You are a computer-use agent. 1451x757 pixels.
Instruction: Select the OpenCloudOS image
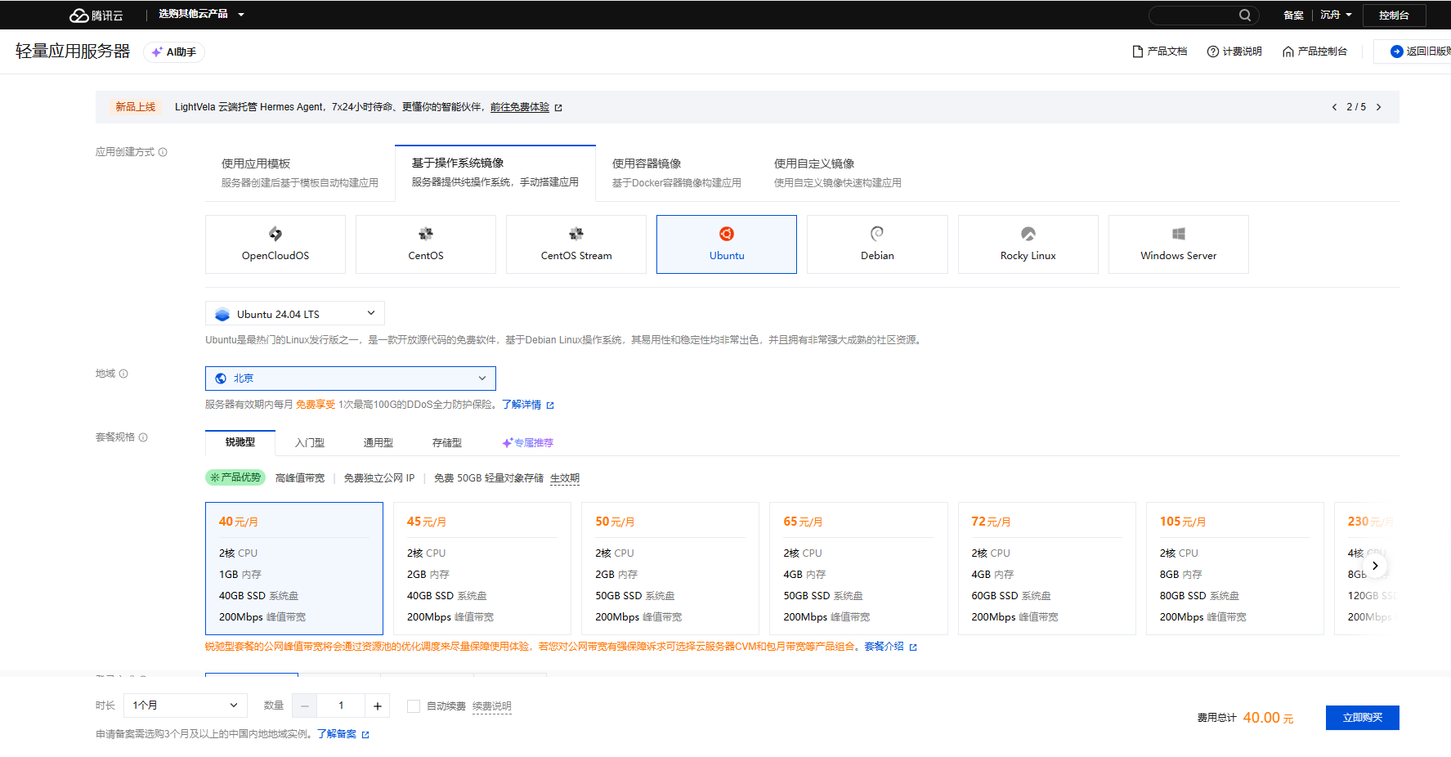[275, 244]
